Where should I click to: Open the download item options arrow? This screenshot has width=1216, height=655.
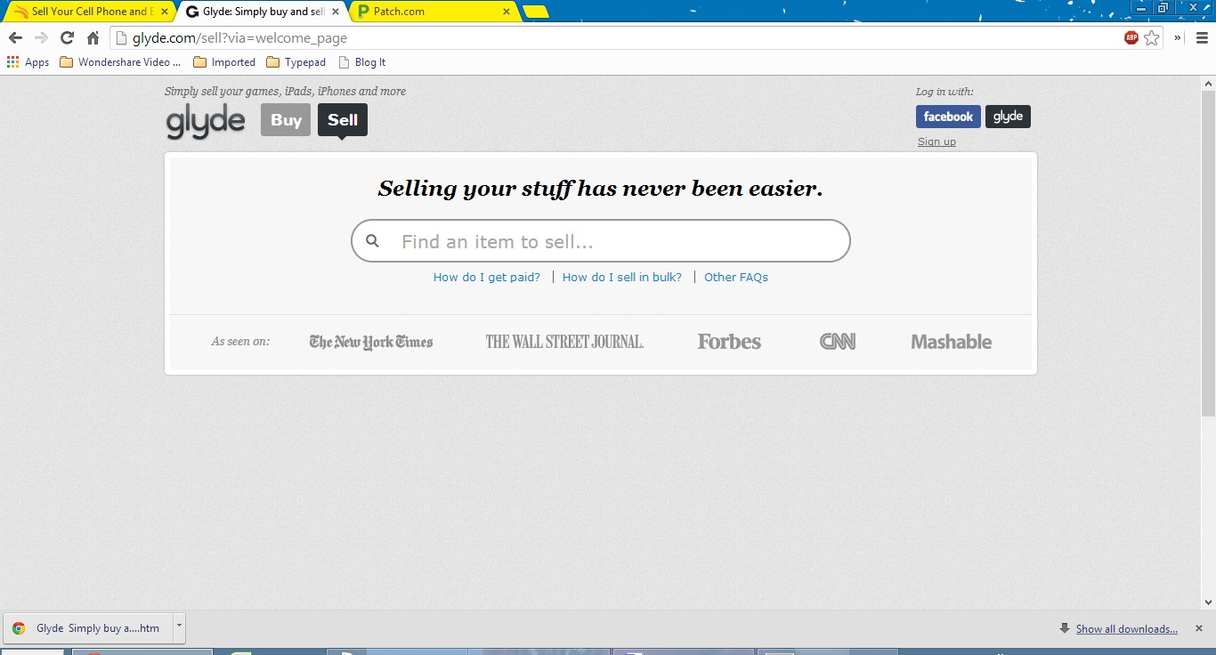[179, 626]
